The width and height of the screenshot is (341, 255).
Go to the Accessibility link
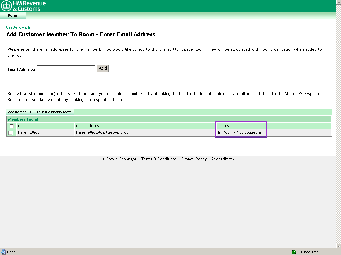[x=223, y=159]
